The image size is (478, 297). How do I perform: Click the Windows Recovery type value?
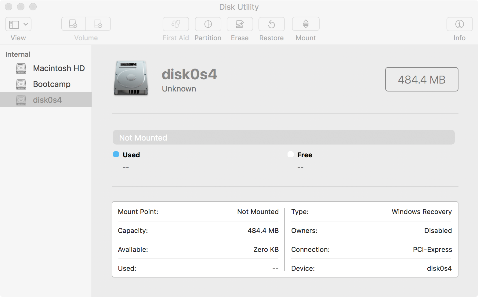422,212
